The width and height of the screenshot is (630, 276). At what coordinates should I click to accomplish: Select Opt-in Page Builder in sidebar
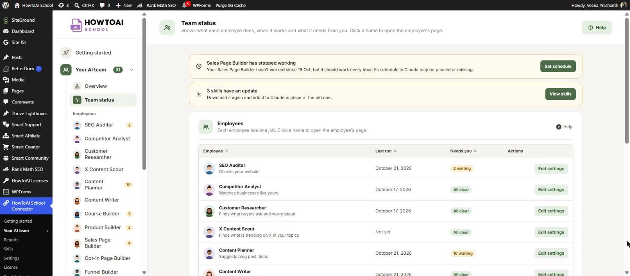click(x=107, y=258)
